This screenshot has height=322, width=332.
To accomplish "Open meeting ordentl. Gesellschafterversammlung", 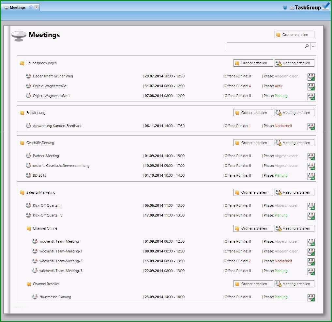I will pyautogui.click(x=61, y=166).
